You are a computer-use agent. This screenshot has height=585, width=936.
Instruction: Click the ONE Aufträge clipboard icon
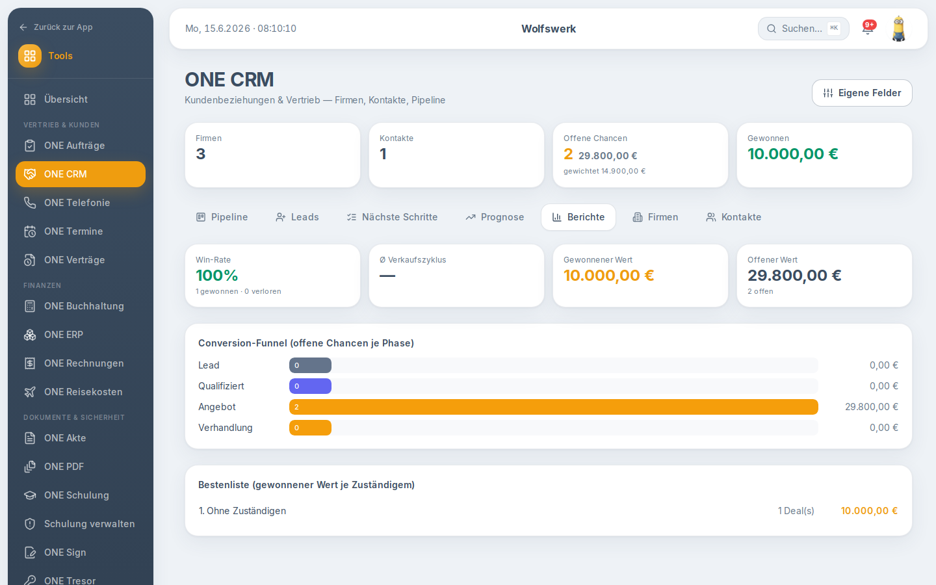point(30,146)
